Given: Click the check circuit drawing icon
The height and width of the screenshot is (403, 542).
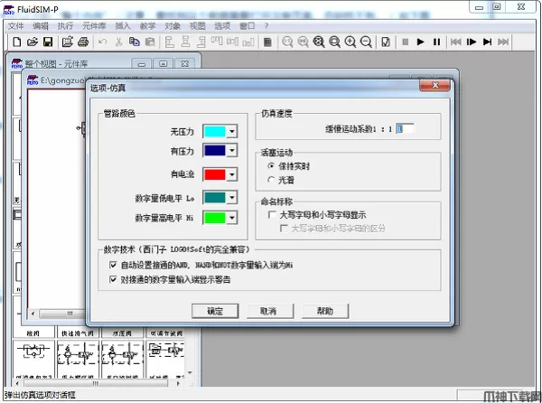Looking at the screenshot, I should pos(386,42).
